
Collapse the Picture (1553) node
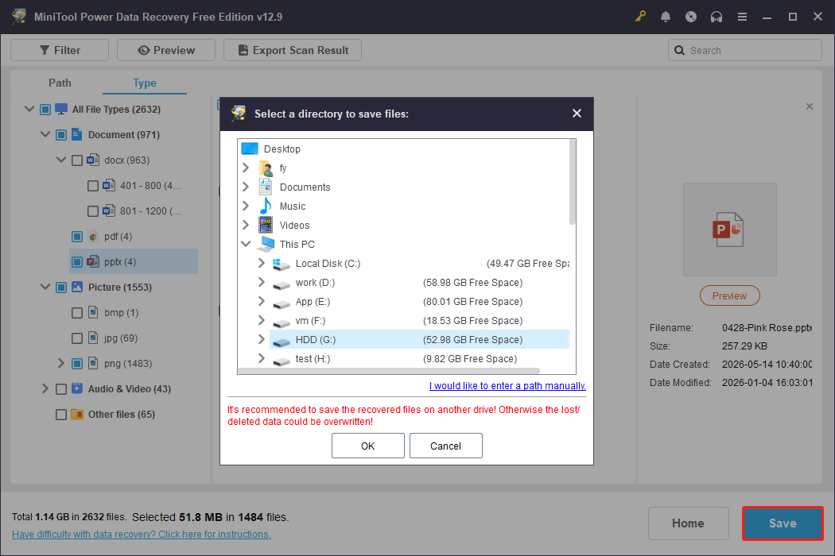coord(45,287)
